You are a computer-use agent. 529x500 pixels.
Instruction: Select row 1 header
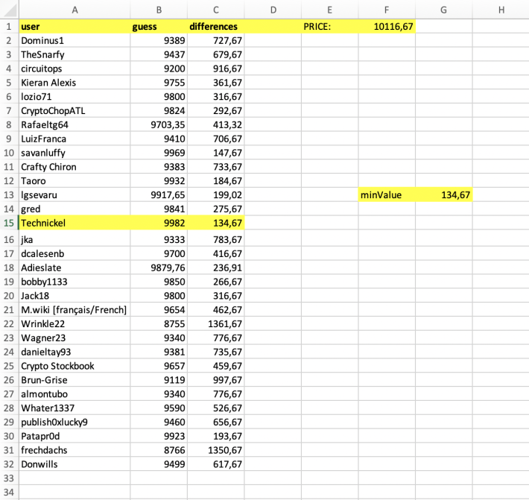(10, 26)
